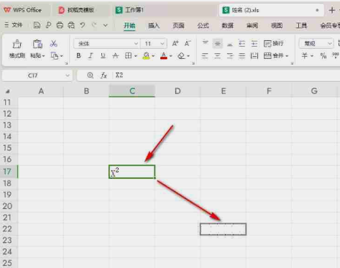Click the red font color button
Screen dimensions: 340x268
pyautogui.click(x=164, y=56)
